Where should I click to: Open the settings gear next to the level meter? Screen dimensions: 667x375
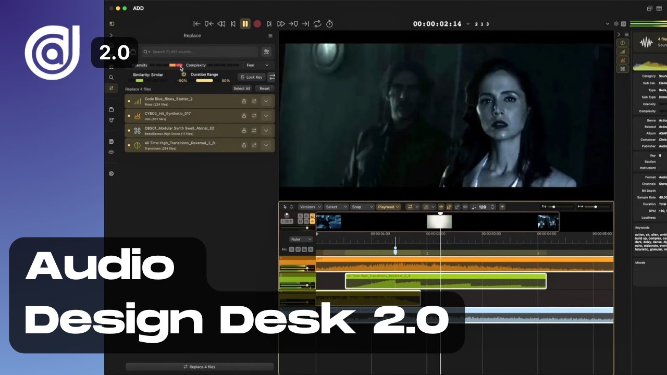click(x=616, y=24)
